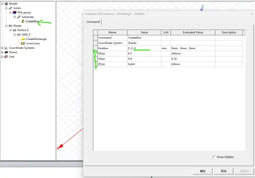Click the 确定 (OK) button
This screenshot has width=255, height=178.
pyautogui.click(x=203, y=171)
